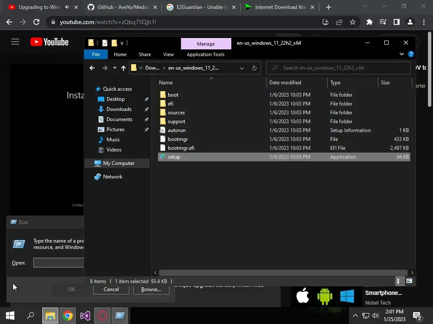433x324 pixels.
Task: Switch to the GitHub AveYo browser tab
Action: [x=121, y=7]
